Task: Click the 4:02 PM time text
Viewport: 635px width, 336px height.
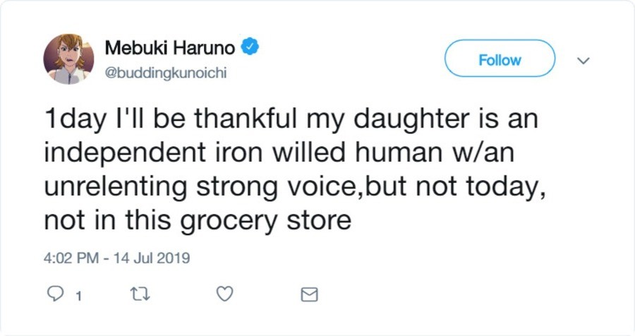Action: (x=71, y=258)
